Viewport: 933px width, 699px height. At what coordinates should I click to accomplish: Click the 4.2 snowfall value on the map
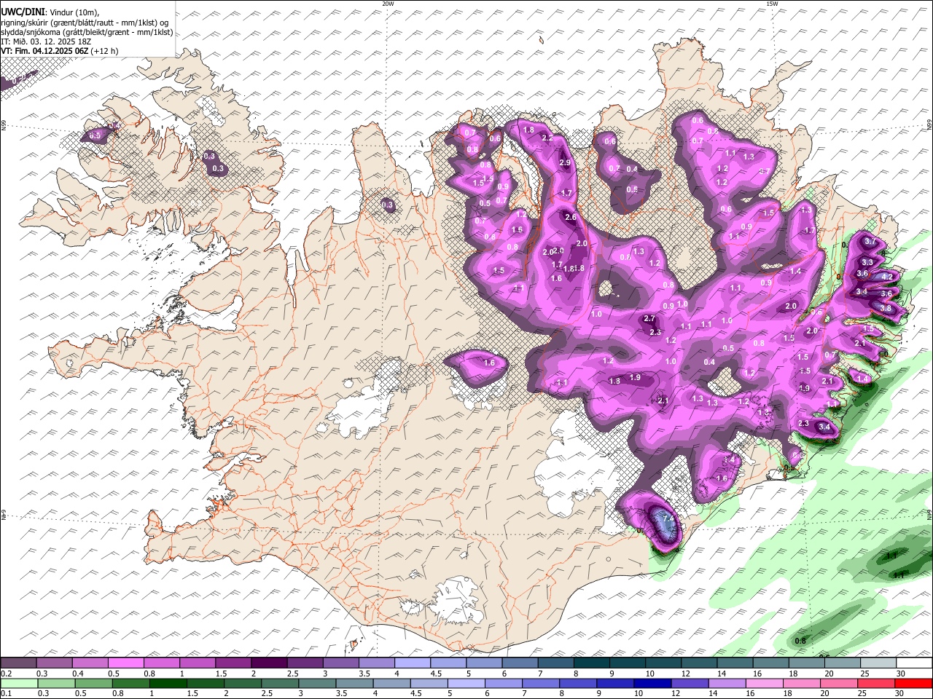[x=887, y=277]
